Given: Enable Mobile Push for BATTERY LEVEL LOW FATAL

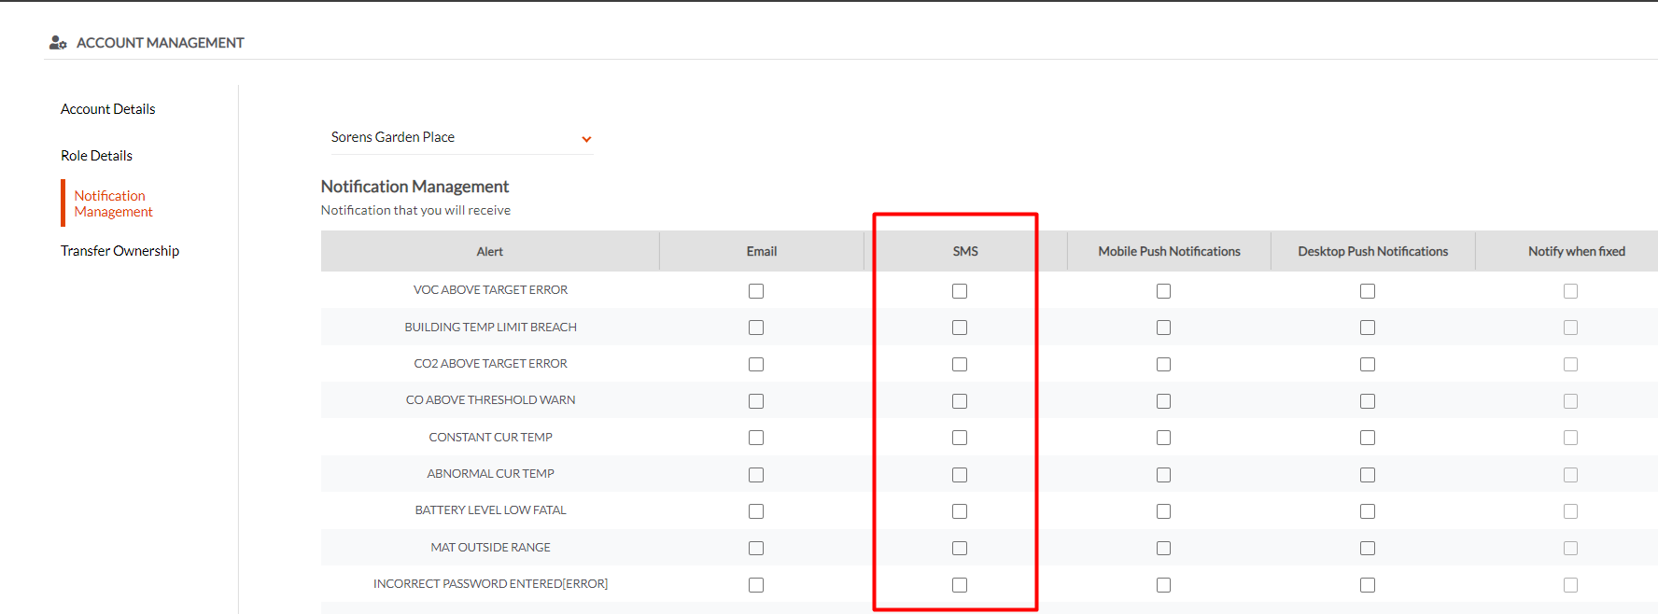Looking at the screenshot, I should point(1163,511).
